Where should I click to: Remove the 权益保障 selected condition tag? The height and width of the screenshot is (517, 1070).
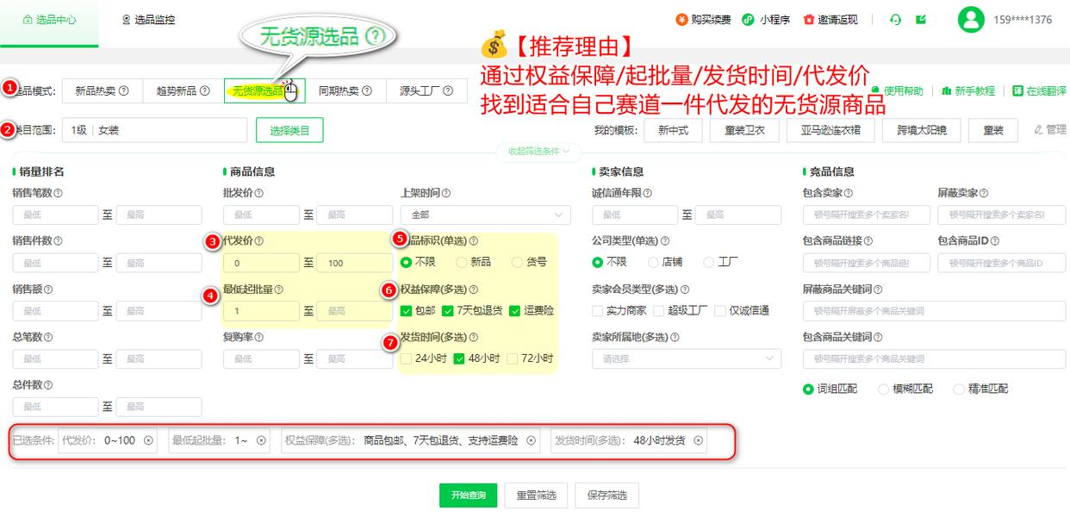(x=531, y=440)
